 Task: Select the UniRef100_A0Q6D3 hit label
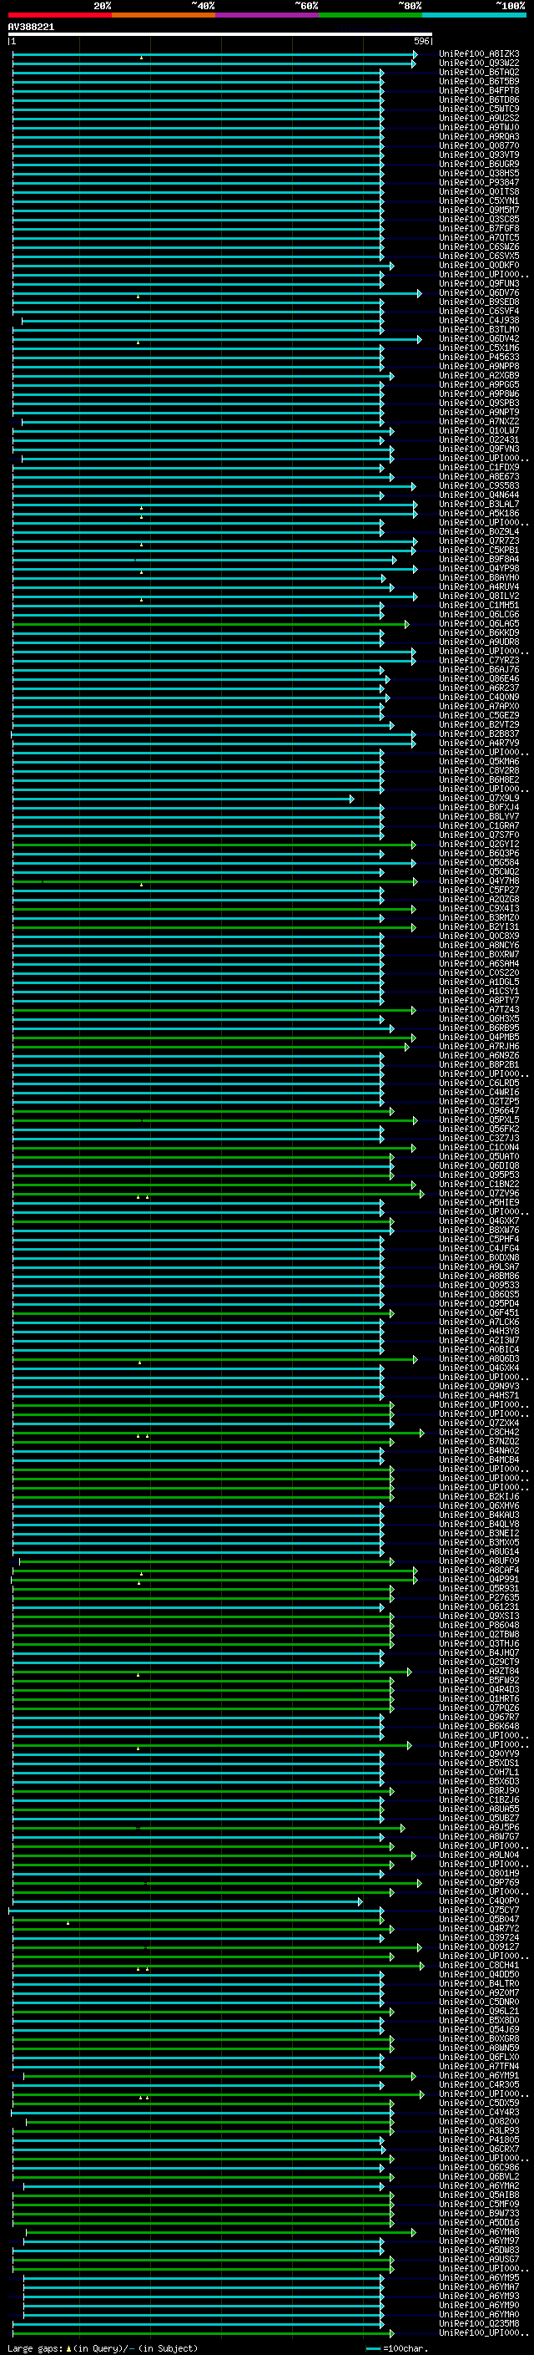click(479, 1360)
